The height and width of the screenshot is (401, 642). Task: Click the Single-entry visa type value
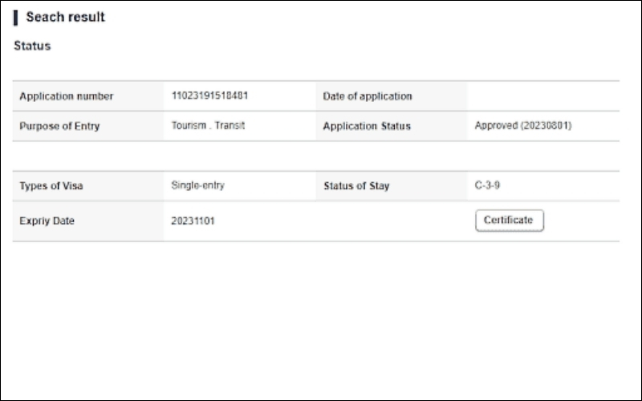pyautogui.click(x=197, y=185)
